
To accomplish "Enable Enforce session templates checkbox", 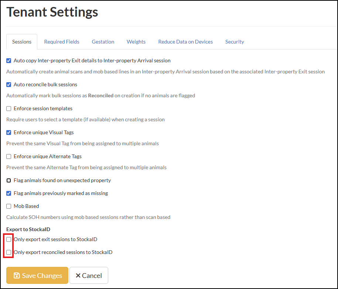I will (9, 108).
